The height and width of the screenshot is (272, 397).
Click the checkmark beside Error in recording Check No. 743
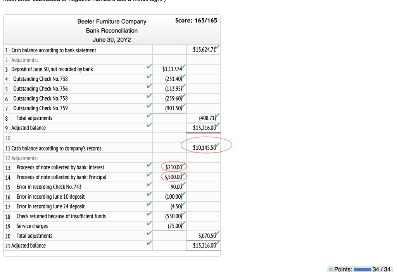point(149,184)
